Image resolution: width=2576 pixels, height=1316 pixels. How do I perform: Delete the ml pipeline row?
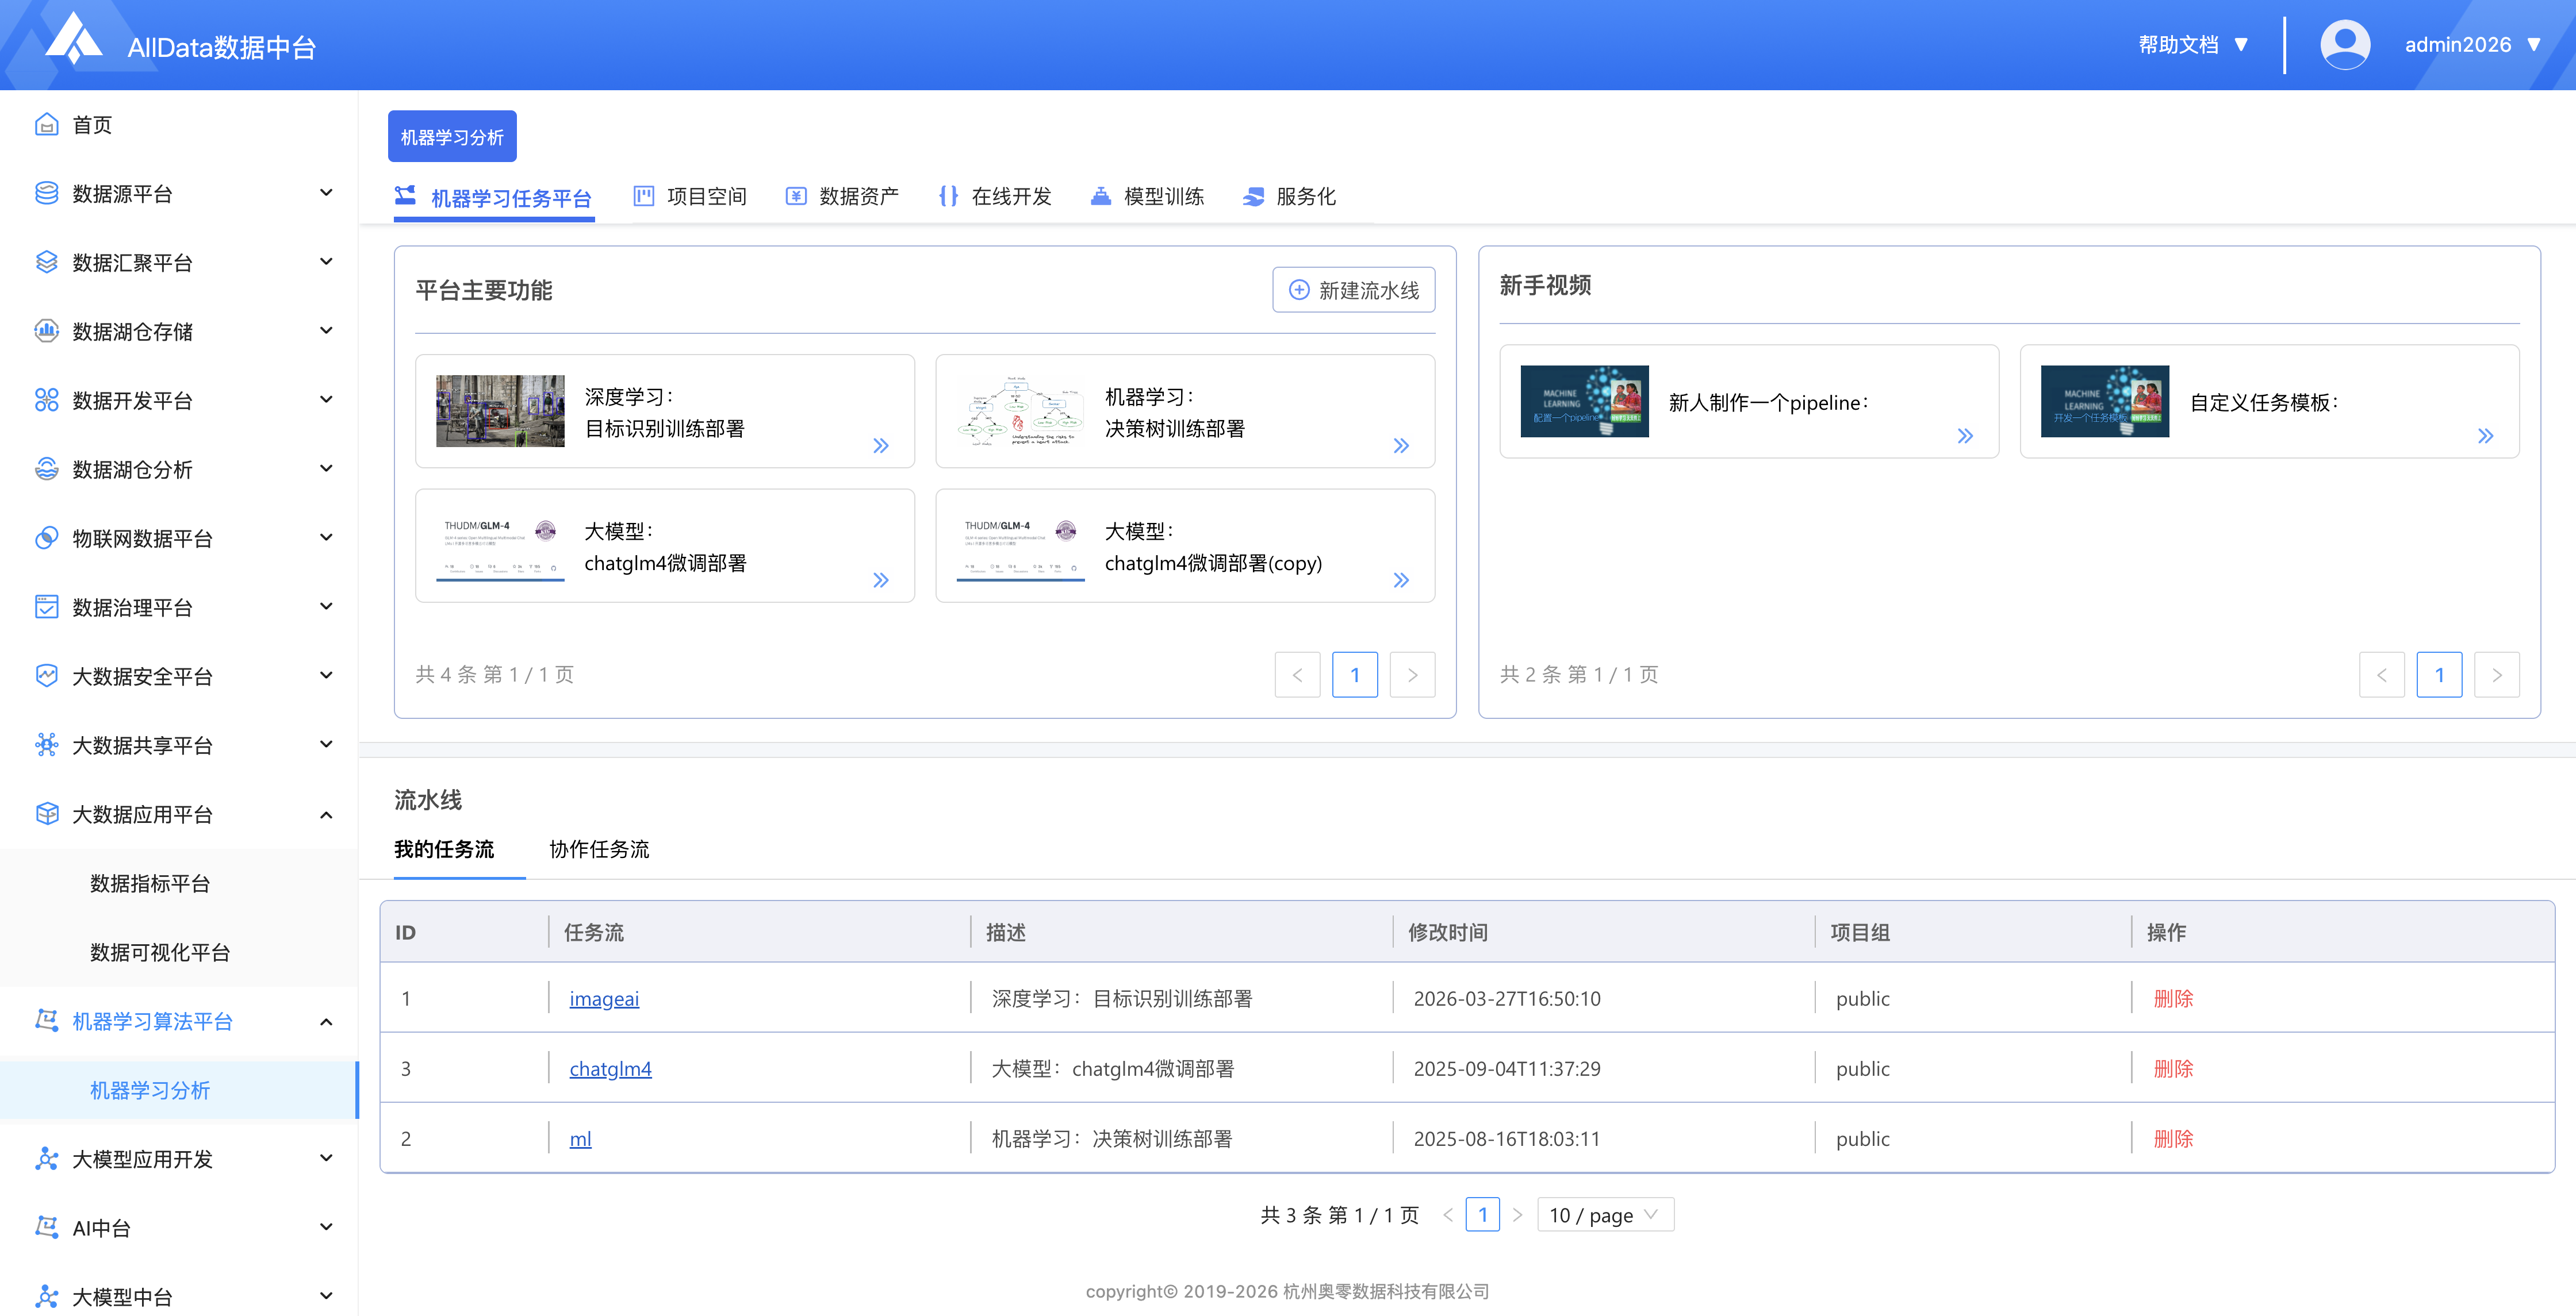pyautogui.click(x=2173, y=1138)
